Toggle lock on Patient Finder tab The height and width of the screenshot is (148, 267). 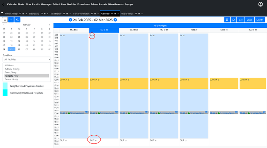pyautogui.click(x=23, y=13)
